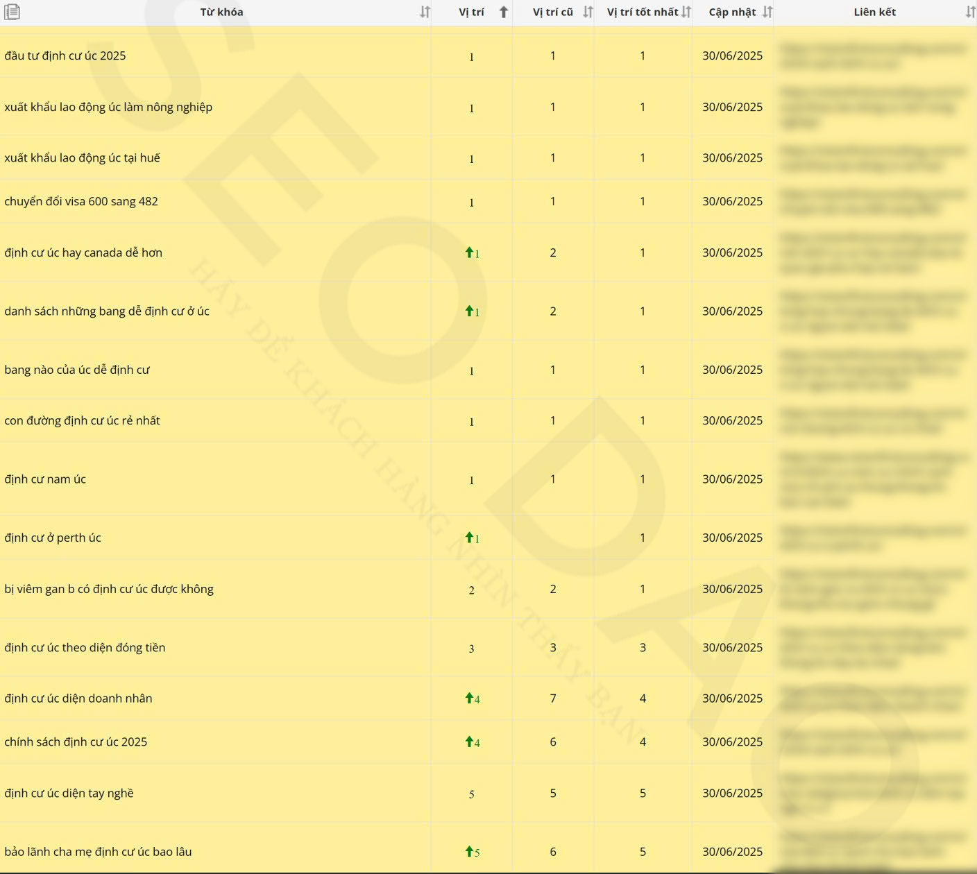Click sort icon beside Liên kết
This screenshot has width=977, height=874.
point(970,12)
